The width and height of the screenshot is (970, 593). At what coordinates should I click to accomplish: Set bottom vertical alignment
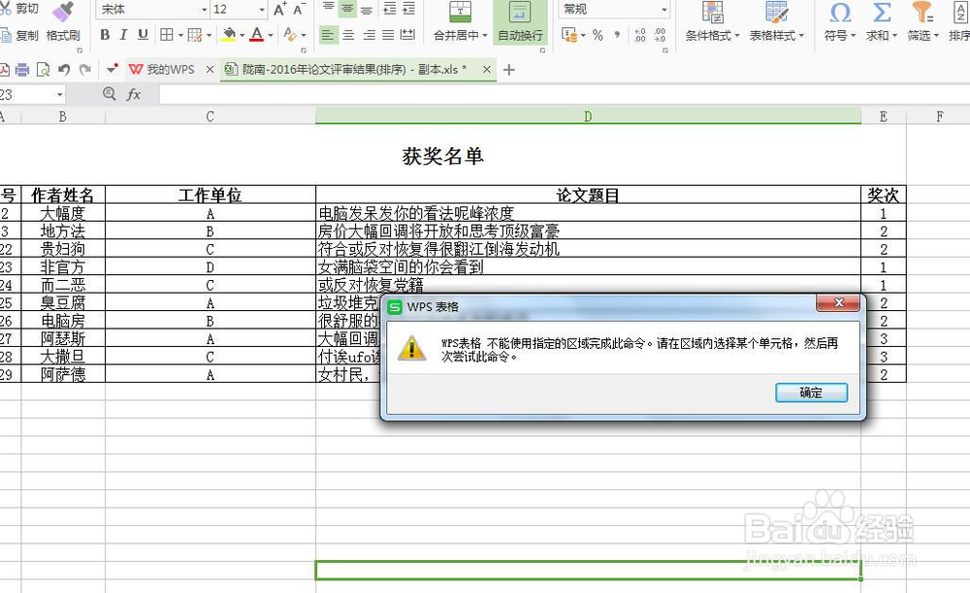click(x=367, y=9)
